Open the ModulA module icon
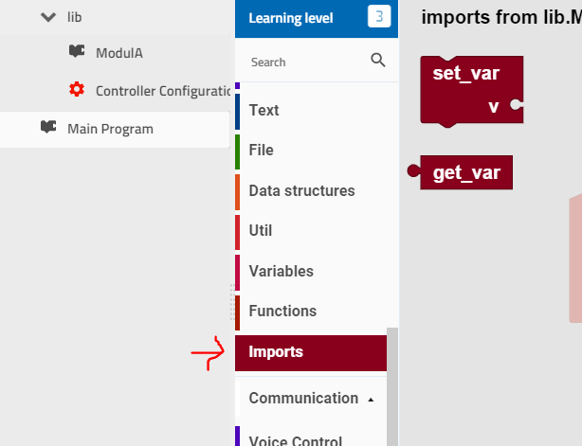 77,51
